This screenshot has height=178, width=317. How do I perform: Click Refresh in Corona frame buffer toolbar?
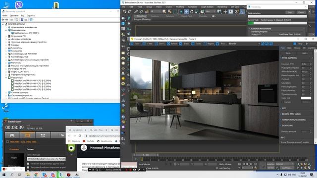click(172, 44)
